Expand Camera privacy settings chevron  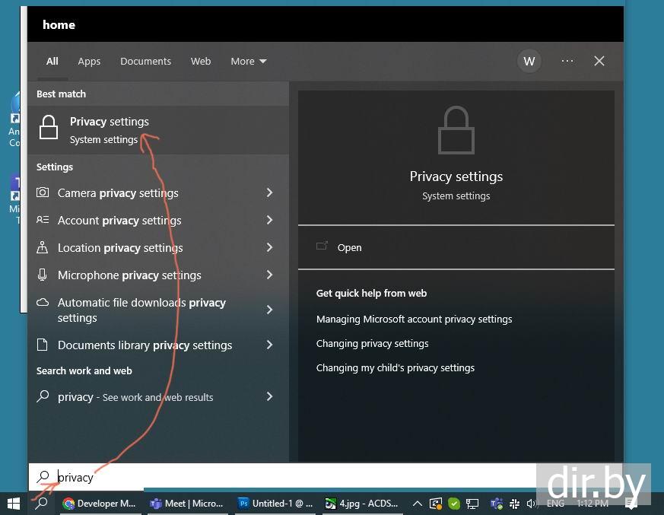(269, 193)
